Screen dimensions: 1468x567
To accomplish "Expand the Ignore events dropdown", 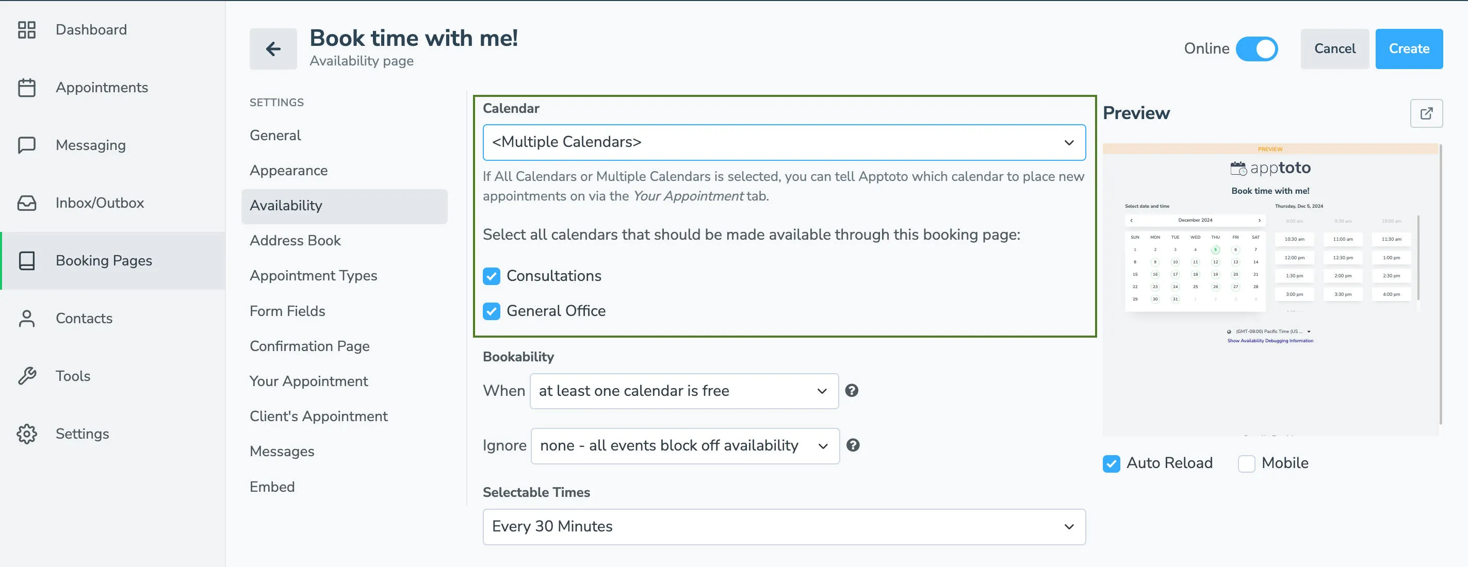I will click(684, 446).
